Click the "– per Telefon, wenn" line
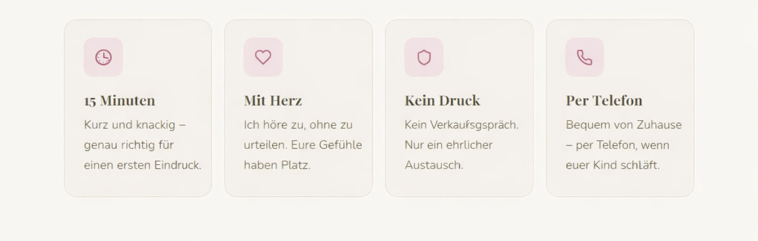758x241 pixels. pos(618,145)
